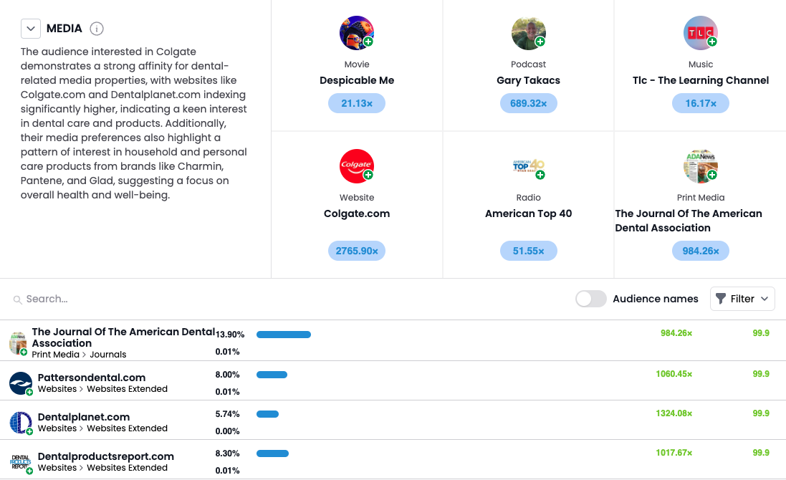The width and height of the screenshot is (786, 480).
Task: Click the Journal row's Print Media icon
Action: 19,343
